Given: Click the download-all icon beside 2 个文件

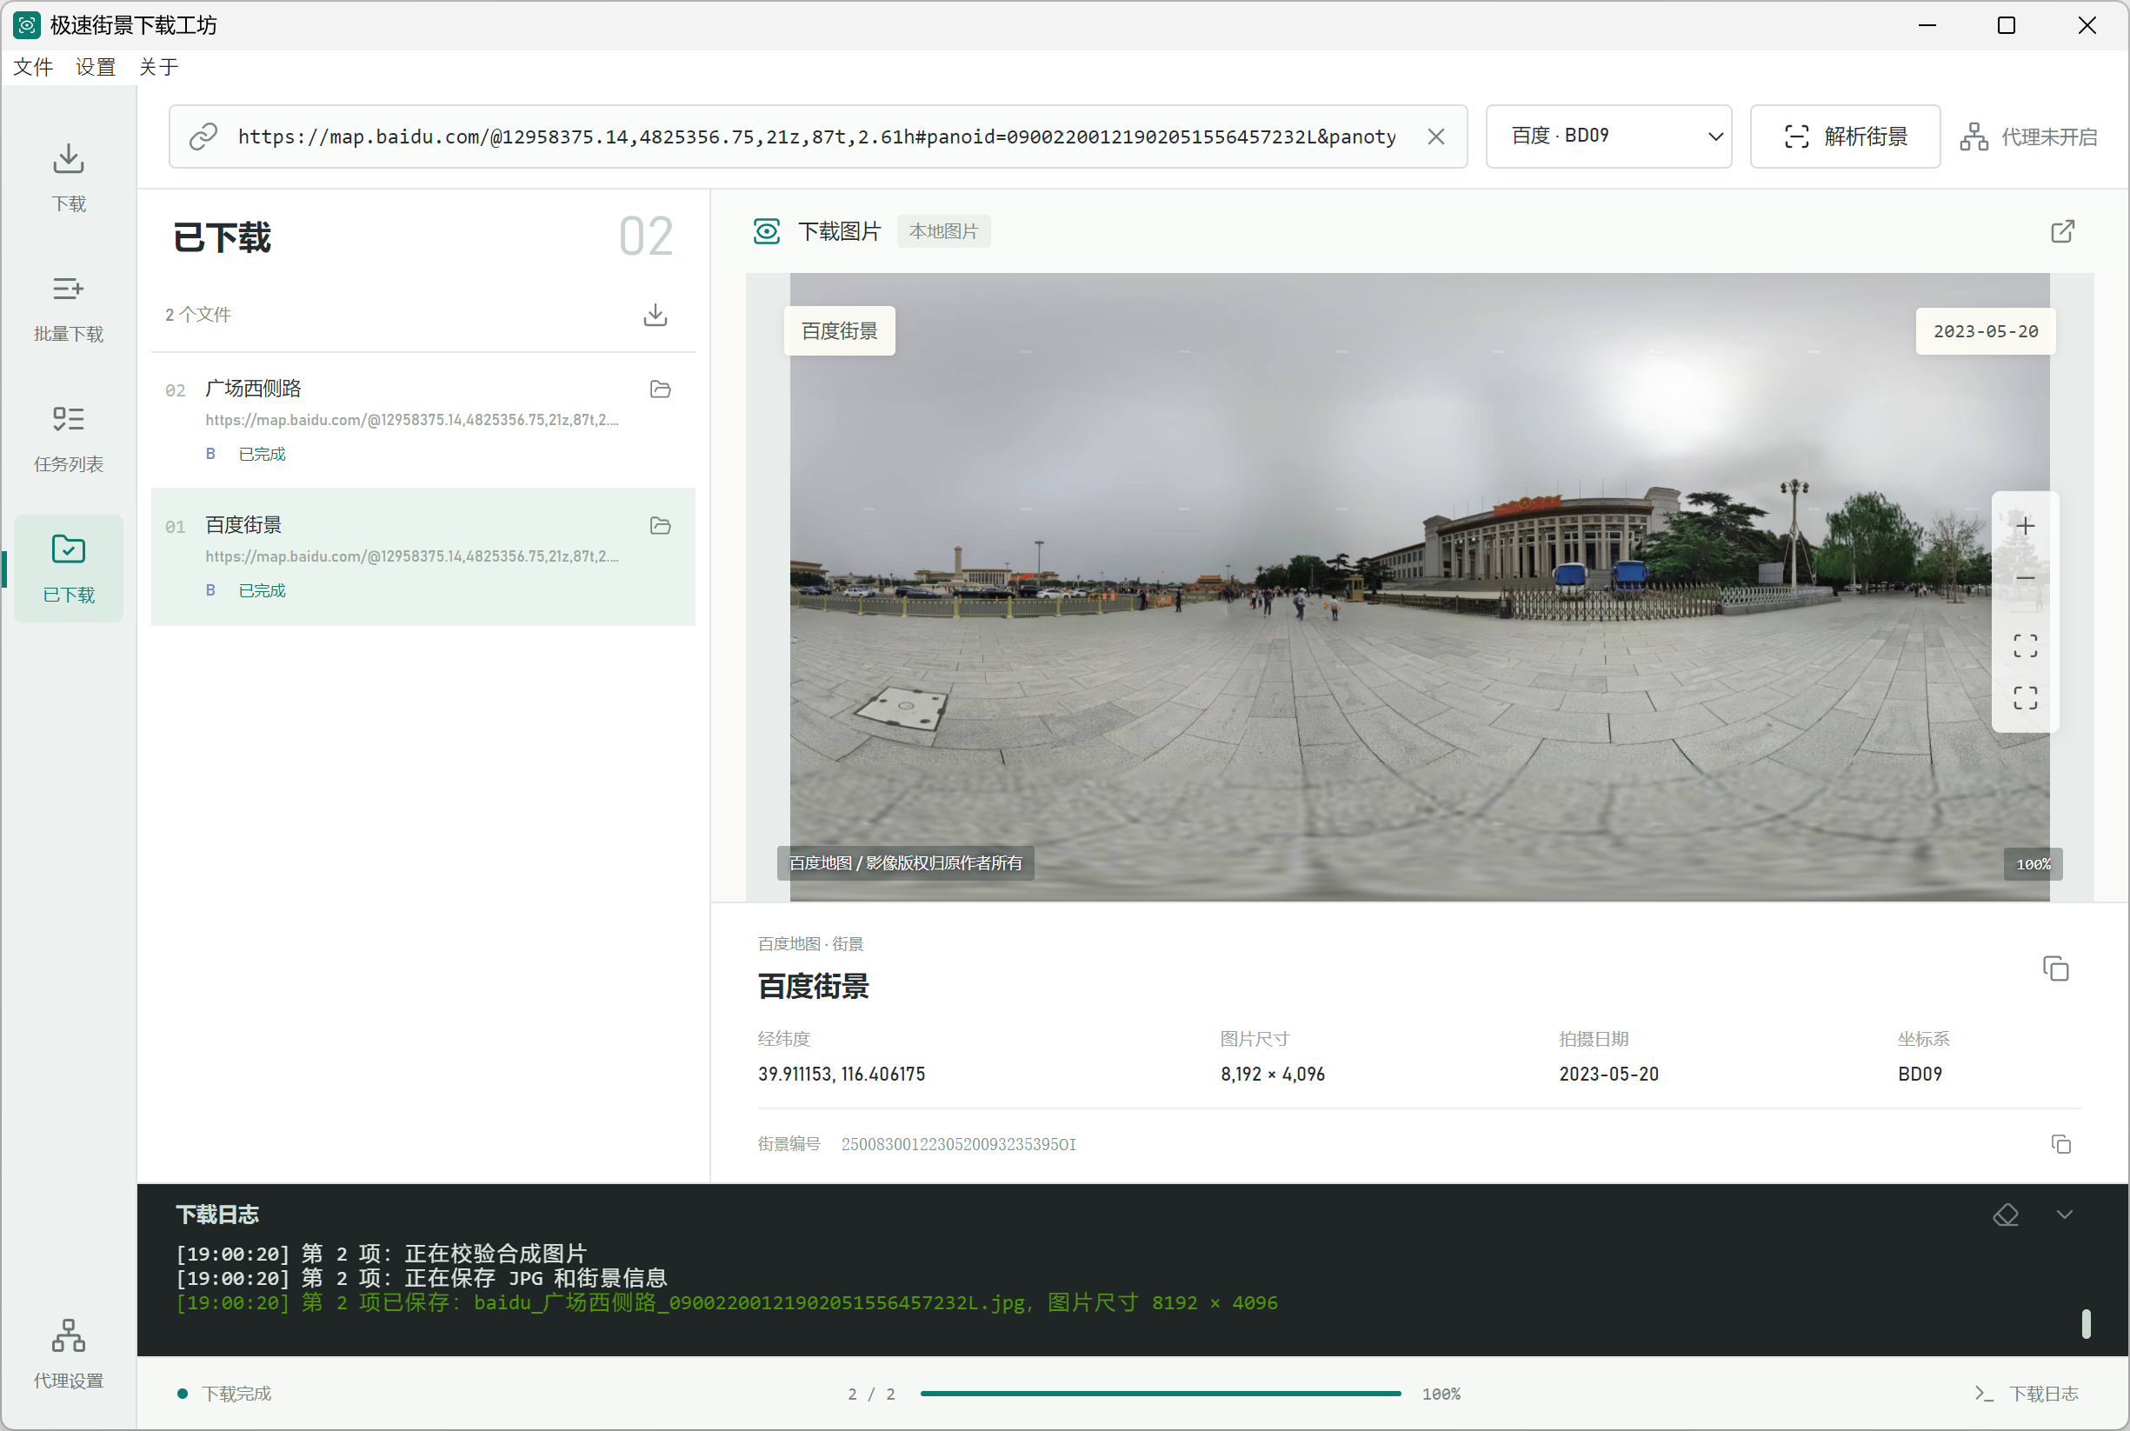Looking at the screenshot, I should pos(656,315).
